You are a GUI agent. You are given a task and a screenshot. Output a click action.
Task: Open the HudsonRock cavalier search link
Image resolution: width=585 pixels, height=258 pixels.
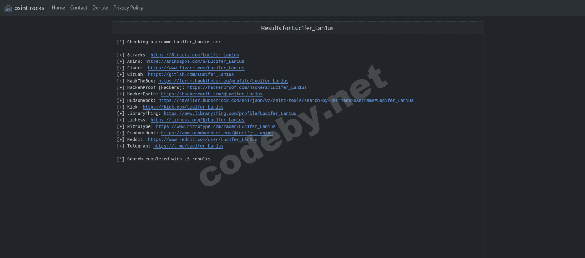point(286,100)
